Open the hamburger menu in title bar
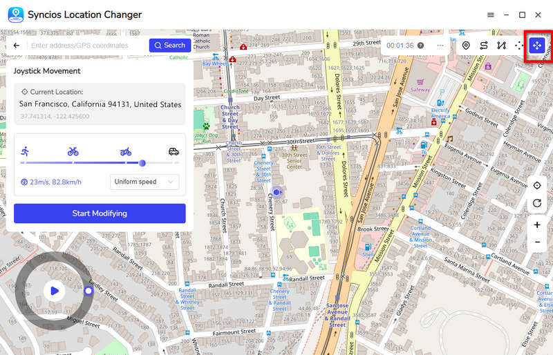553x355 pixels. pyautogui.click(x=490, y=15)
